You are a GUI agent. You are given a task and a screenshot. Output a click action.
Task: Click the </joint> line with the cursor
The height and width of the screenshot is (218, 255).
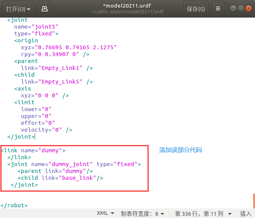[x=21, y=137]
